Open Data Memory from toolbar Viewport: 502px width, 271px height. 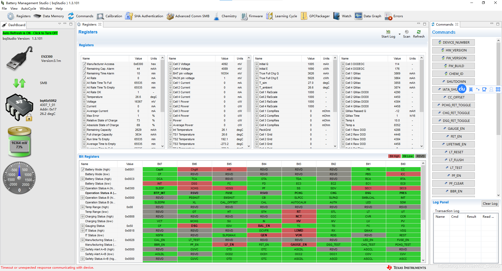click(49, 16)
